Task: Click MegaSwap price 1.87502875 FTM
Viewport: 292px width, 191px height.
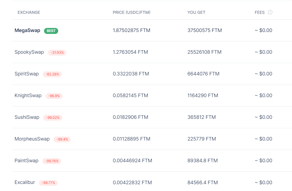Action: 132,30
